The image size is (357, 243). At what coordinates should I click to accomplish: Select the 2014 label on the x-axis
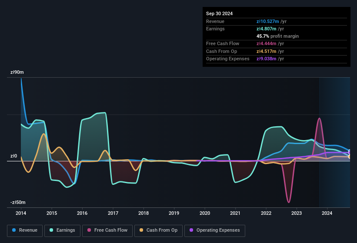click(21, 213)
